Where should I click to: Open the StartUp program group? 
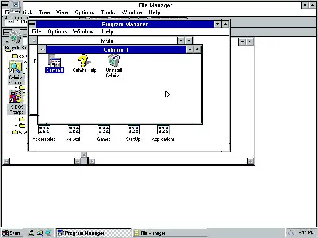tap(133, 133)
